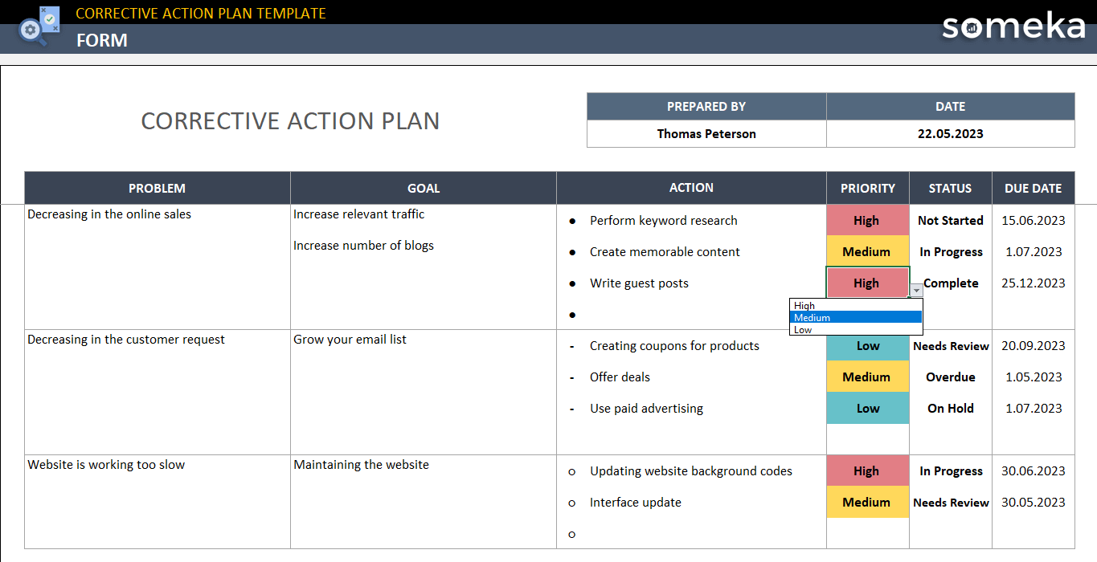Select the CORRECTIVE ACTION PLAN TEMPLATE header
1097x562 pixels.
(x=200, y=13)
